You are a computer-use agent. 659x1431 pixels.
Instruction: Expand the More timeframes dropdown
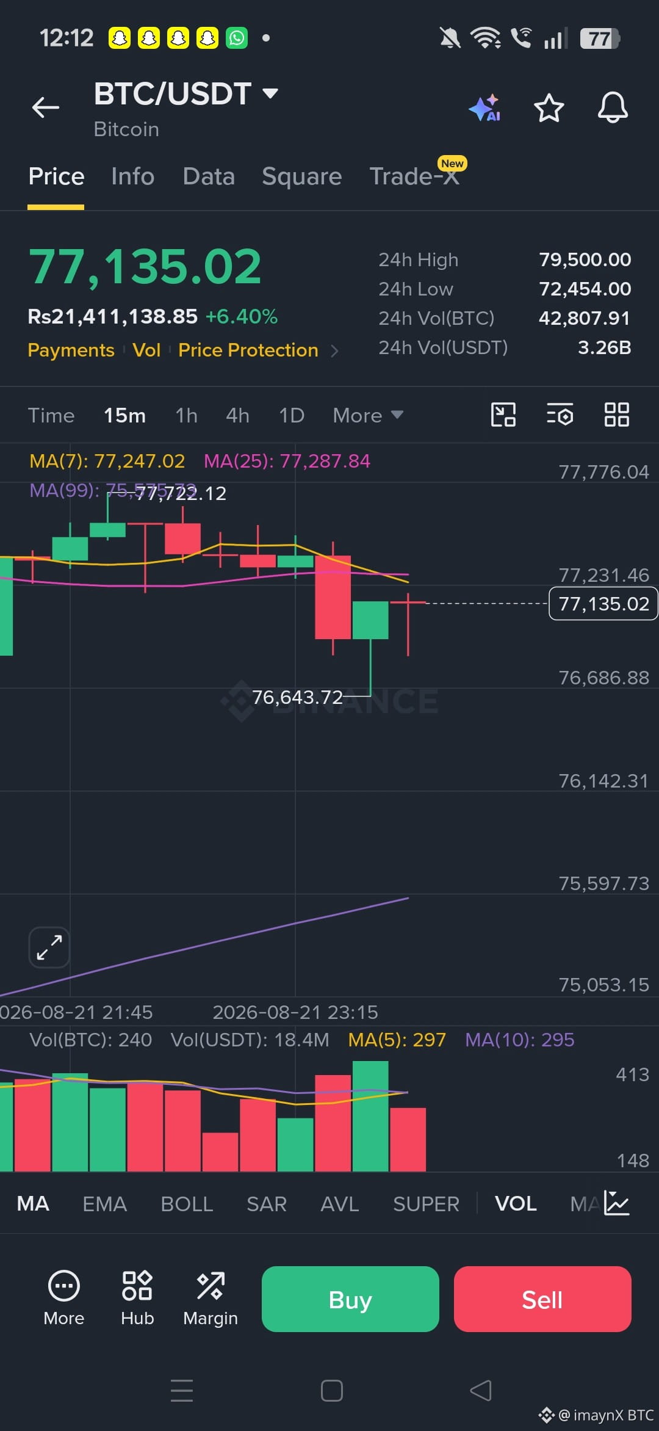tap(368, 416)
